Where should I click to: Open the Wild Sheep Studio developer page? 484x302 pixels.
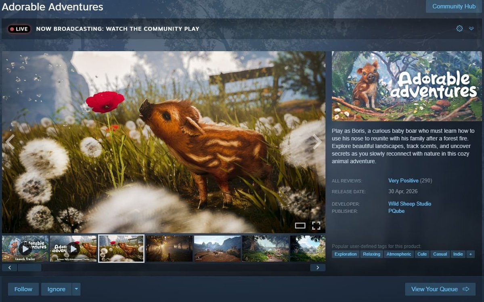410,204
